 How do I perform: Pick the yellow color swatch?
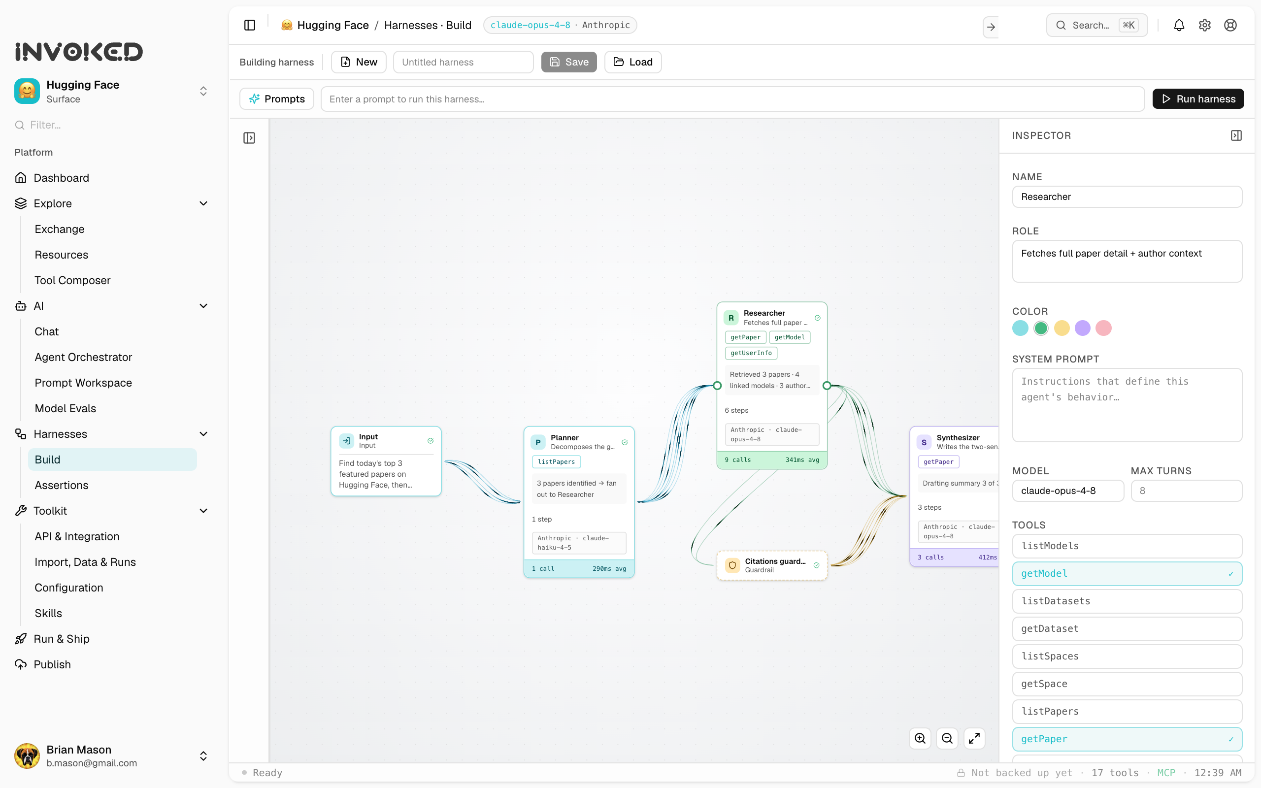[x=1062, y=328]
